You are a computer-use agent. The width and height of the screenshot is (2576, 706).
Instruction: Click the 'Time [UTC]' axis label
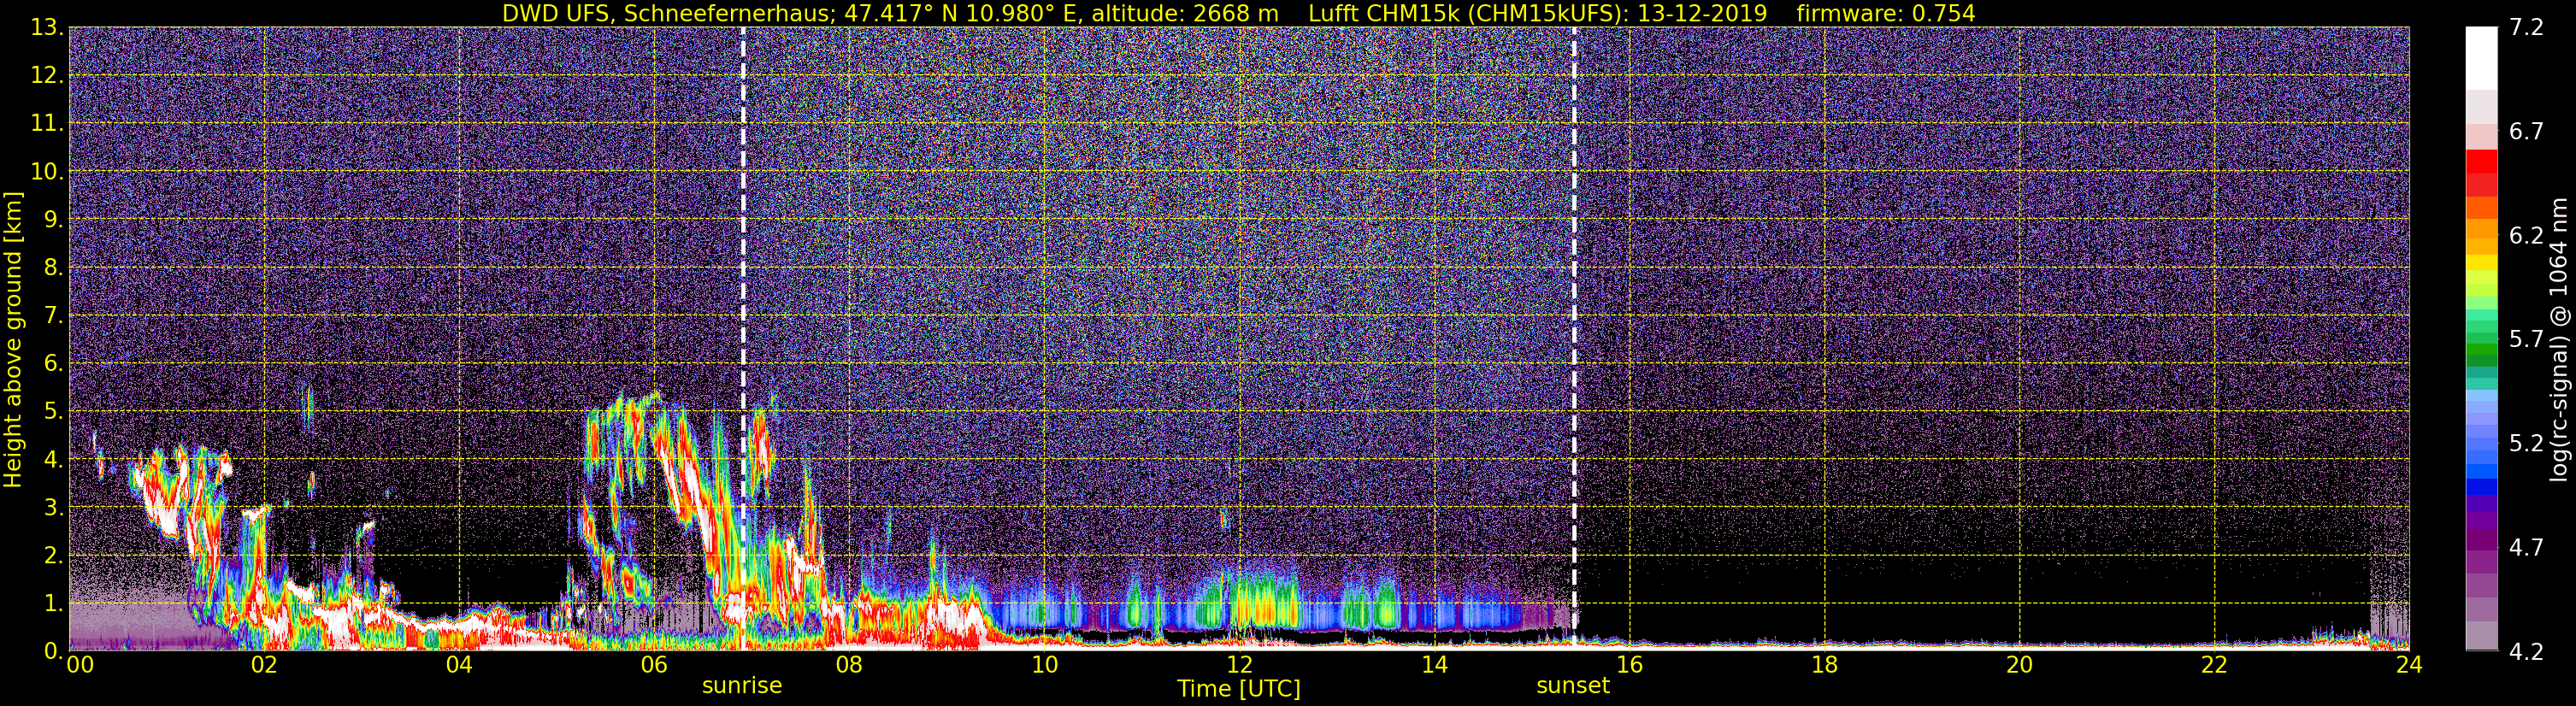pos(1239,688)
